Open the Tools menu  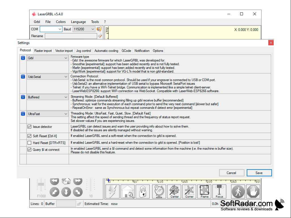pyautogui.click(x=95, y=22)
